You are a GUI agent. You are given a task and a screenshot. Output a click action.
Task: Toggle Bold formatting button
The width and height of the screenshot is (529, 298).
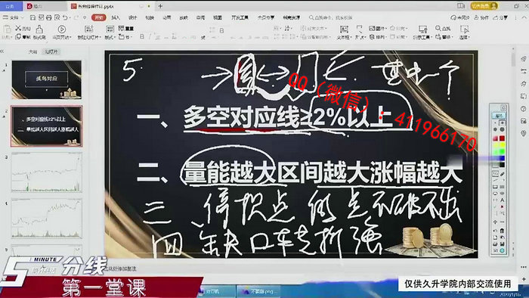point(142,36)
